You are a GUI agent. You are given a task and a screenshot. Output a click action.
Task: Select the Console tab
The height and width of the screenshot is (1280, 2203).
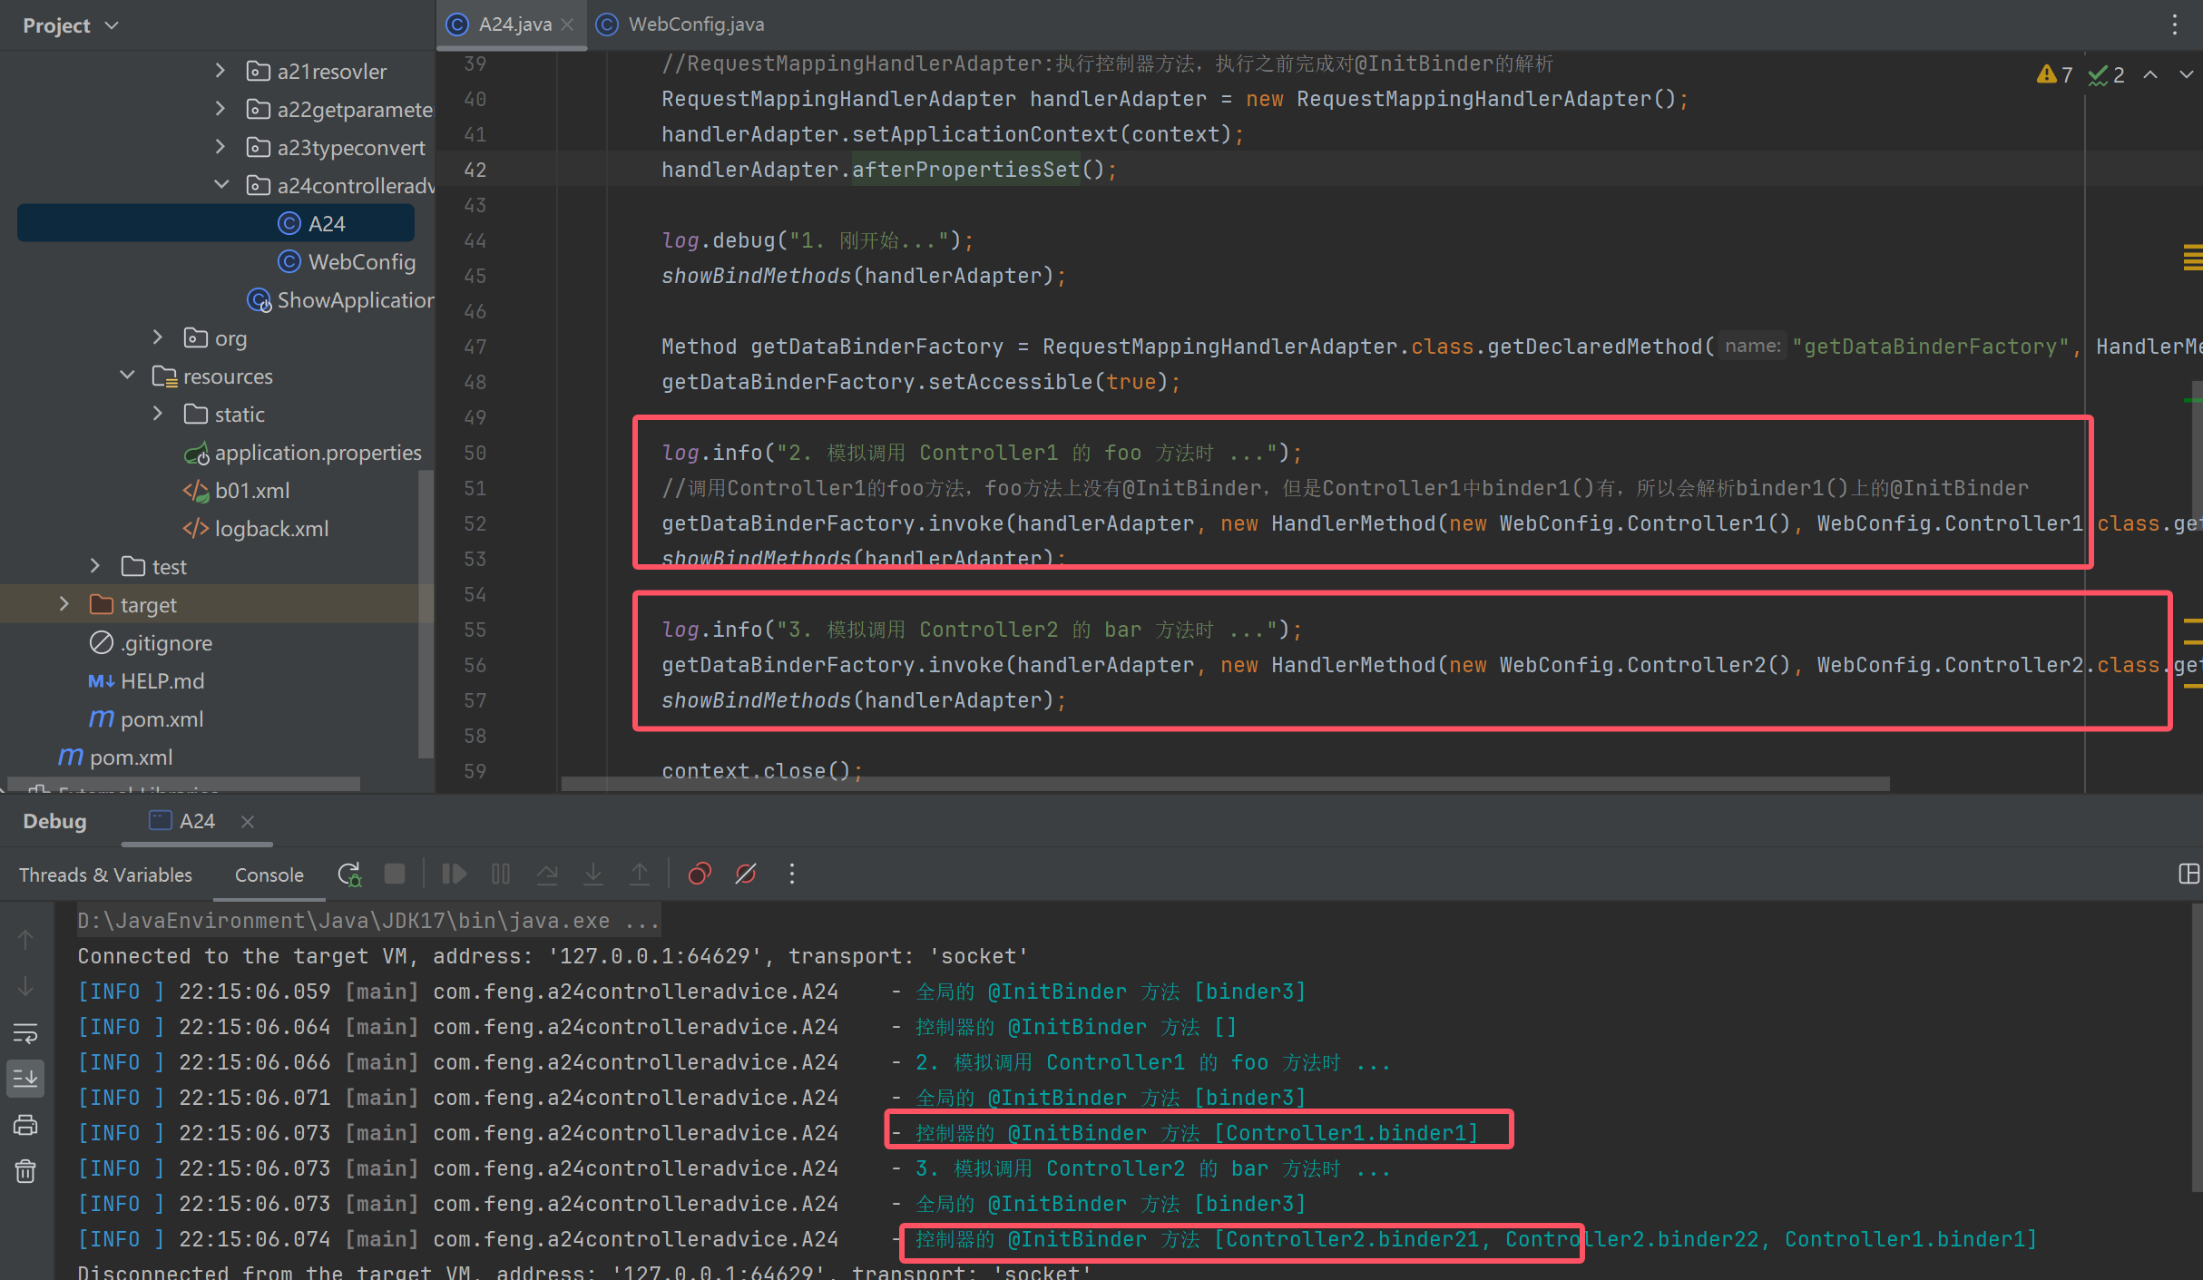(x=269, y=875)
